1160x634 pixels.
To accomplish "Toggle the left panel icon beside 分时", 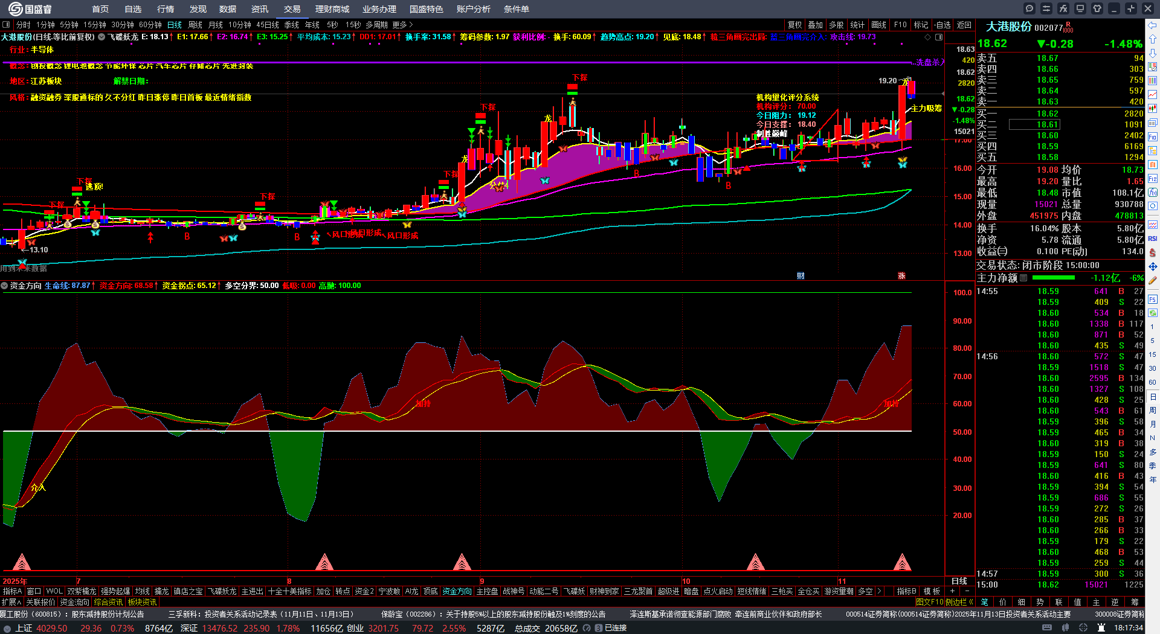I will [x=7, y=25].
